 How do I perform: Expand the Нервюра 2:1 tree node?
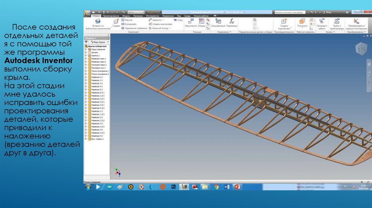(x=86, y=78)
